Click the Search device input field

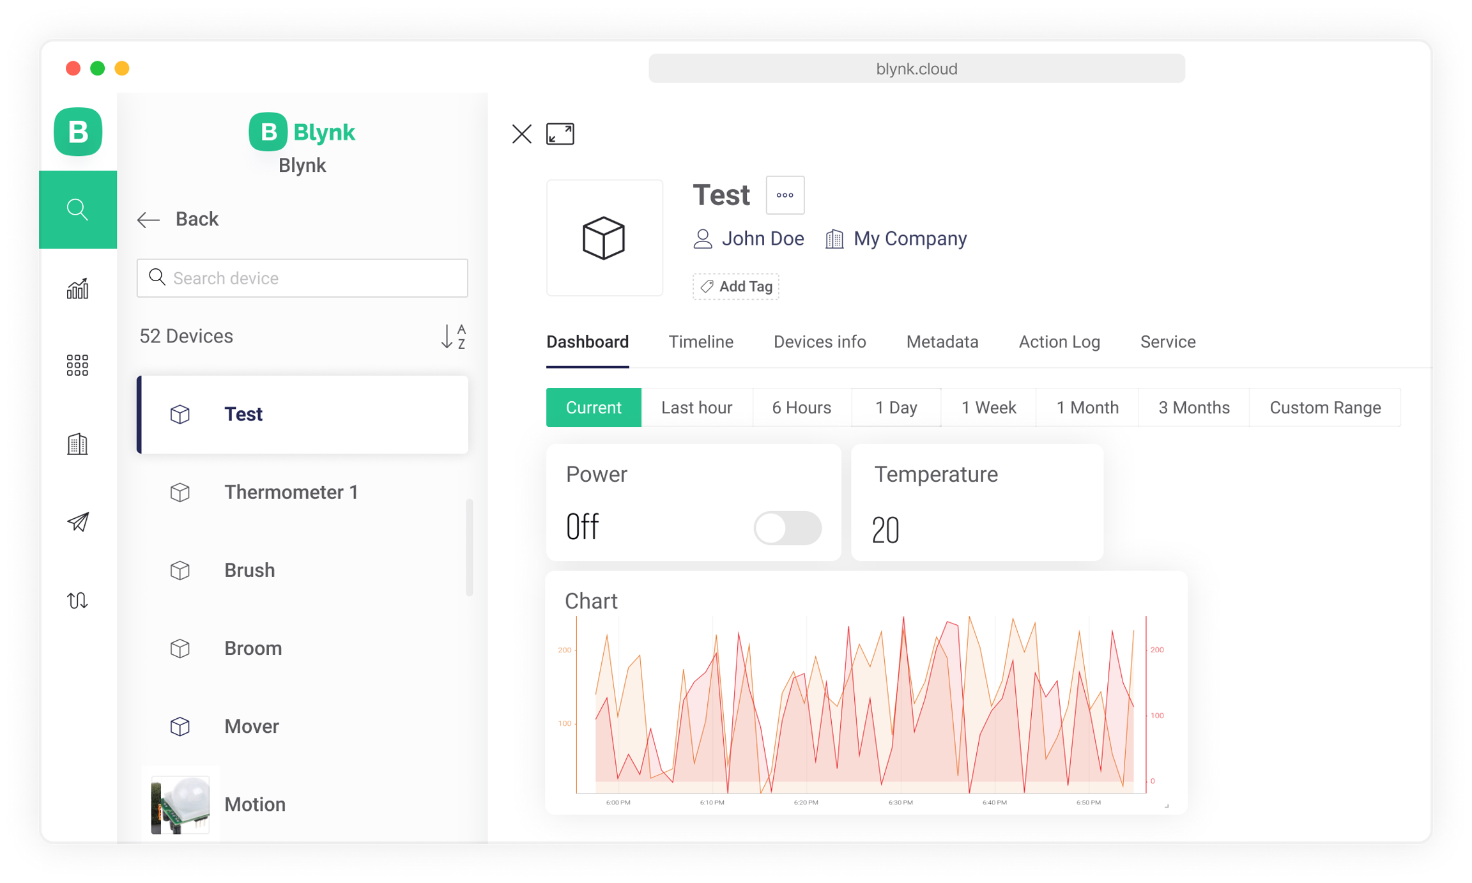click(302, 278)
